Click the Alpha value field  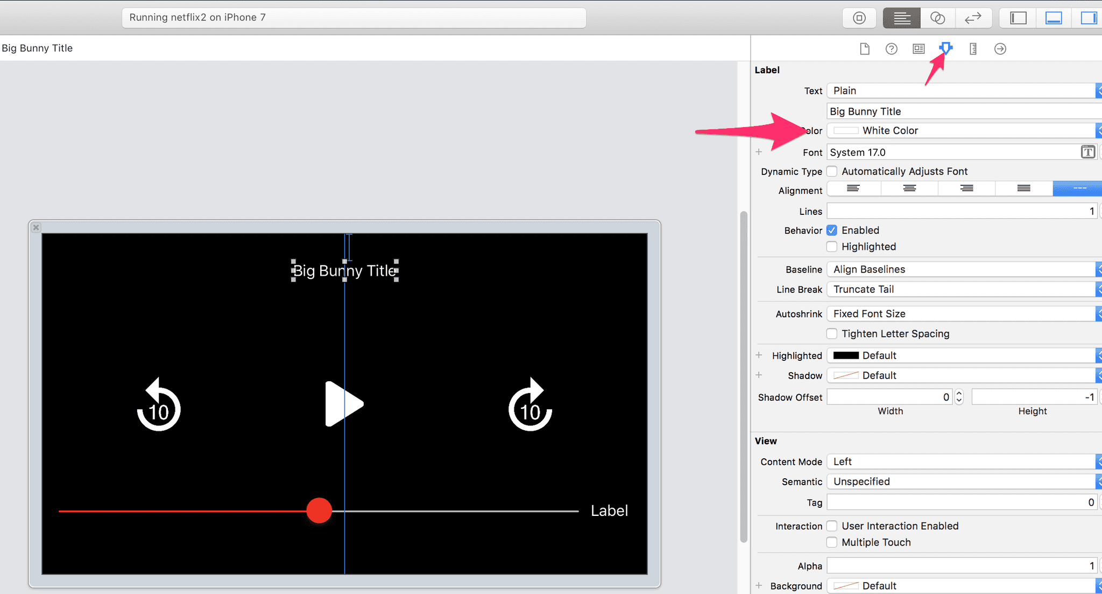[962, 566]
